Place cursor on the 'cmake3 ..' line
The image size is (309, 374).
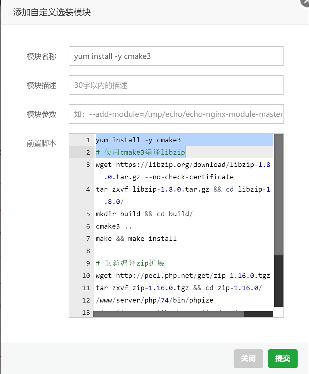click(x=114, y=226)
